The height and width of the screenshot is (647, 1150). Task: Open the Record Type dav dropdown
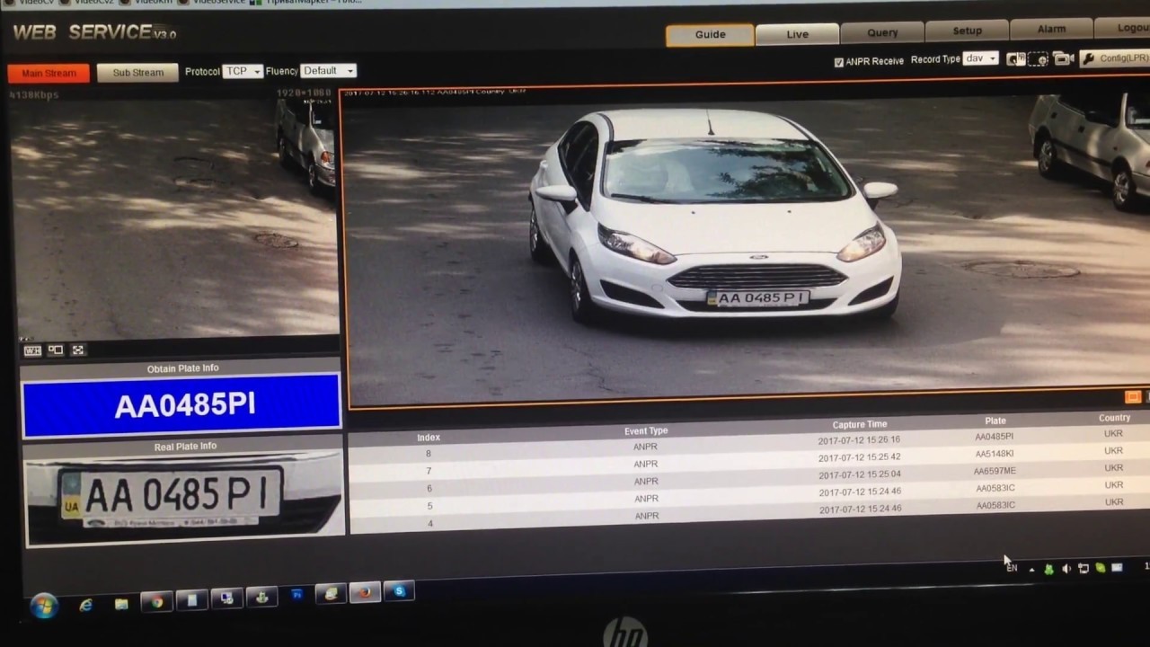pyautogui.click(x=979, y=58)
